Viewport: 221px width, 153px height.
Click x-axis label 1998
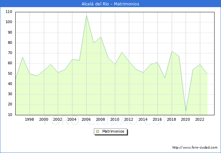[x=29, y=119]
